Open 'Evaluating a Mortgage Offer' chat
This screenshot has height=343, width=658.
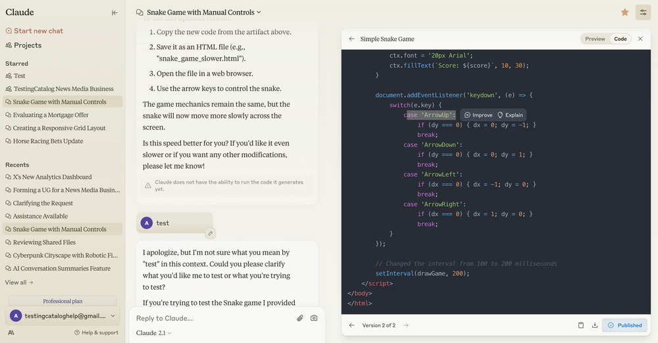pos(51,115)
